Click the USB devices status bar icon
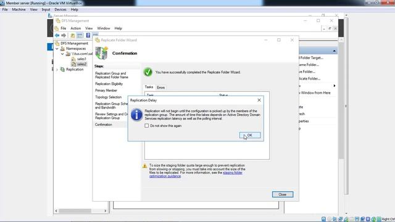 (346, 220)
